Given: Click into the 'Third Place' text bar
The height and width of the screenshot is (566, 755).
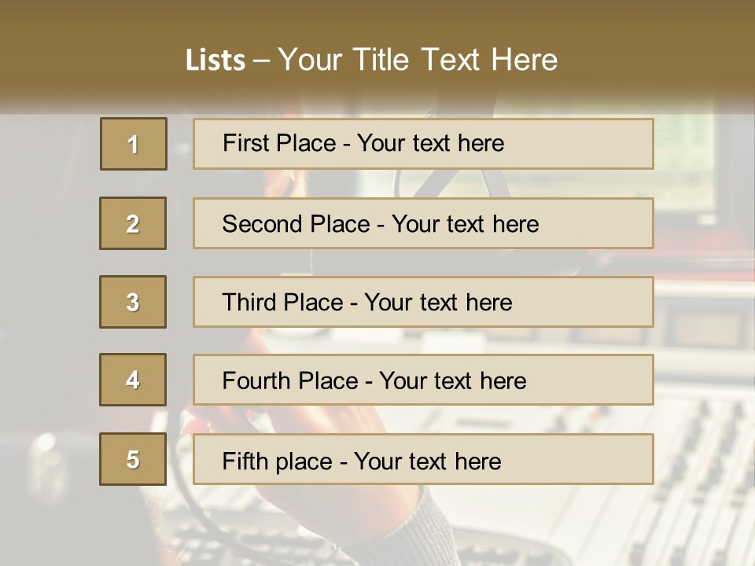Looking at the screenshot, I should click(x=423, y=302).
